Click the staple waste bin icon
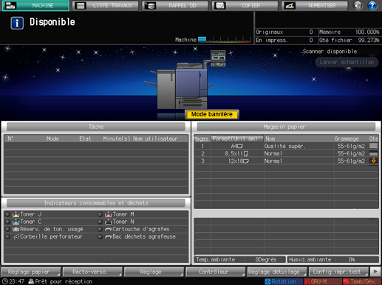Screen dimensions: 382x285 tap(109, 237)
